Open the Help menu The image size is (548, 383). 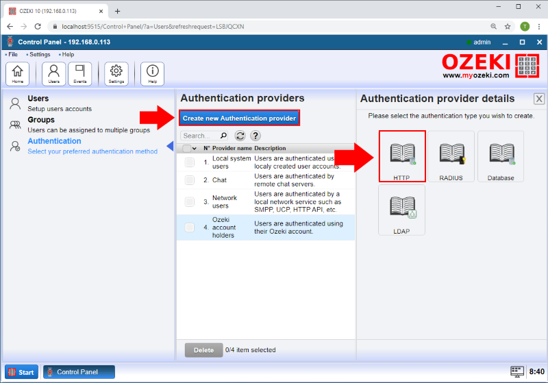point(68,55)
